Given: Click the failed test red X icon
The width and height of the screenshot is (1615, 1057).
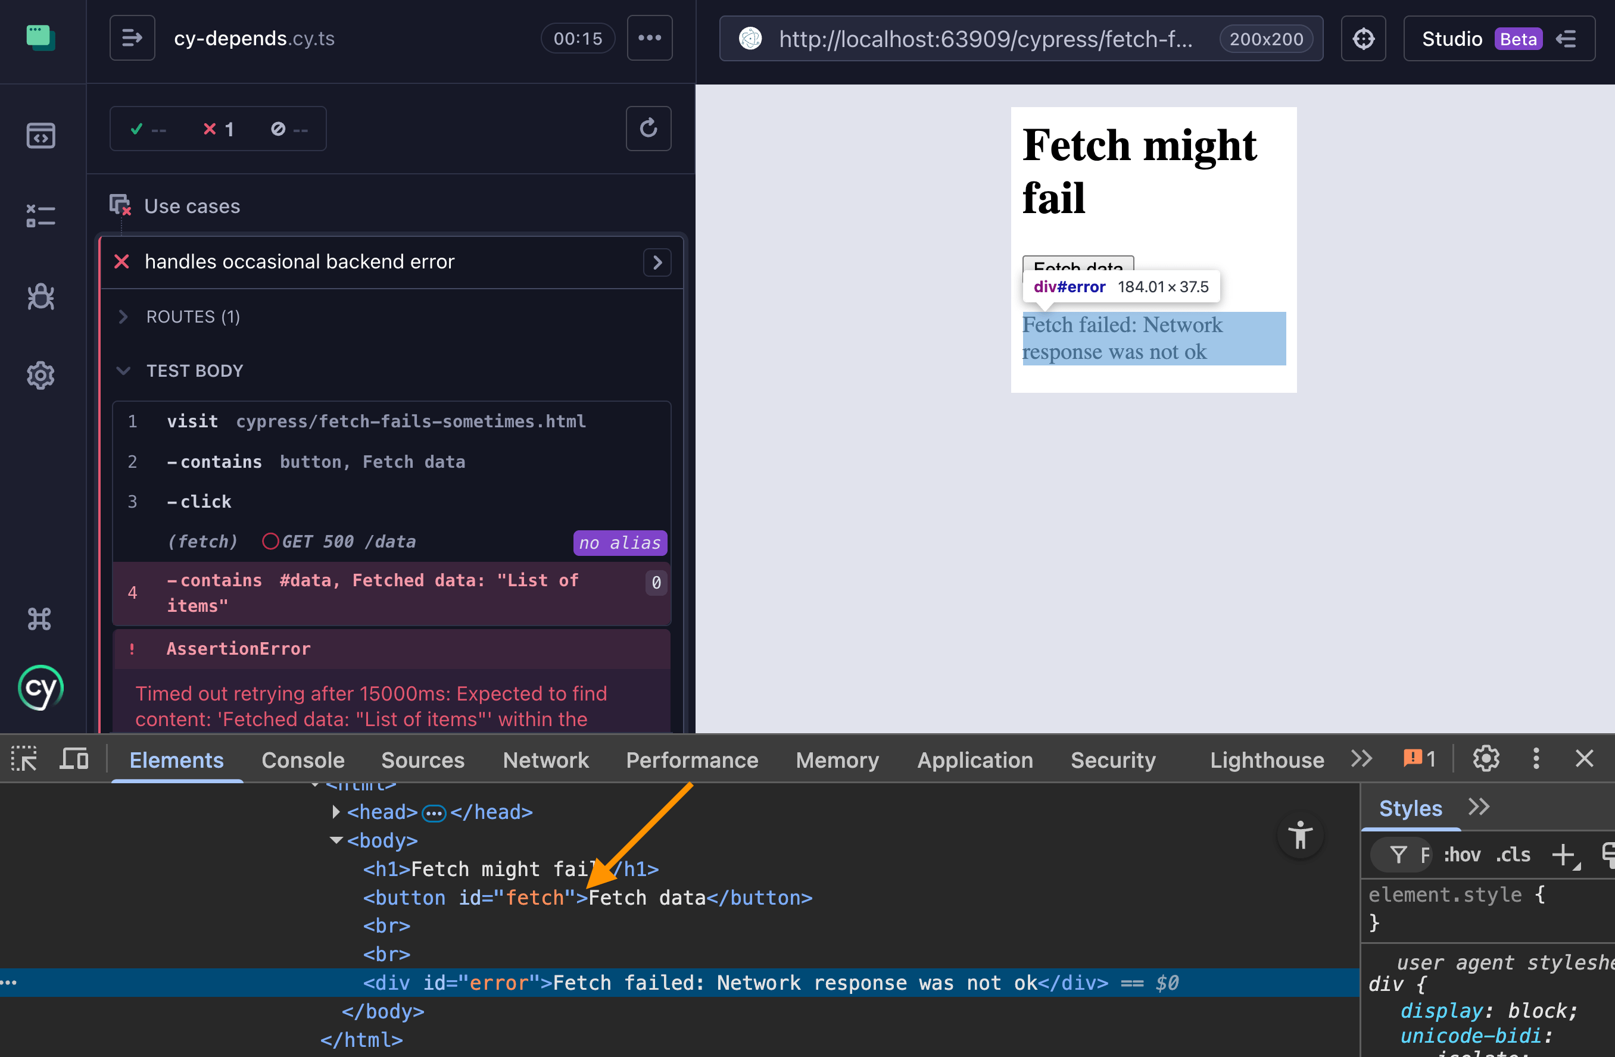Looking at the screenshot, I should (x=121, y=262).
